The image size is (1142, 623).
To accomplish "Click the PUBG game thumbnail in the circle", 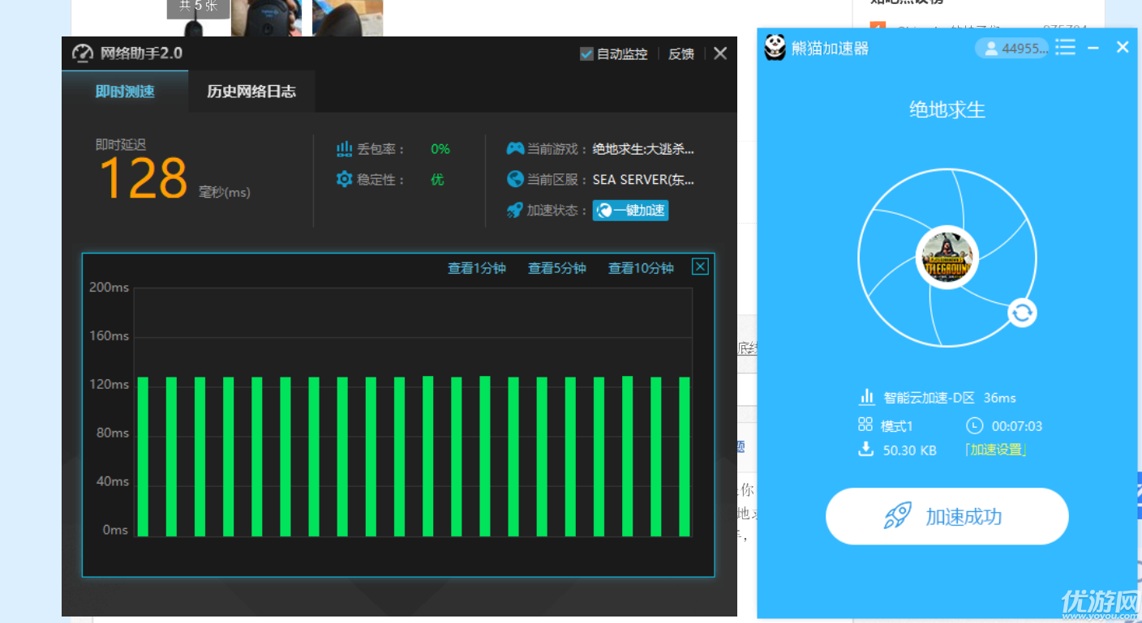I will click(947, 258).
